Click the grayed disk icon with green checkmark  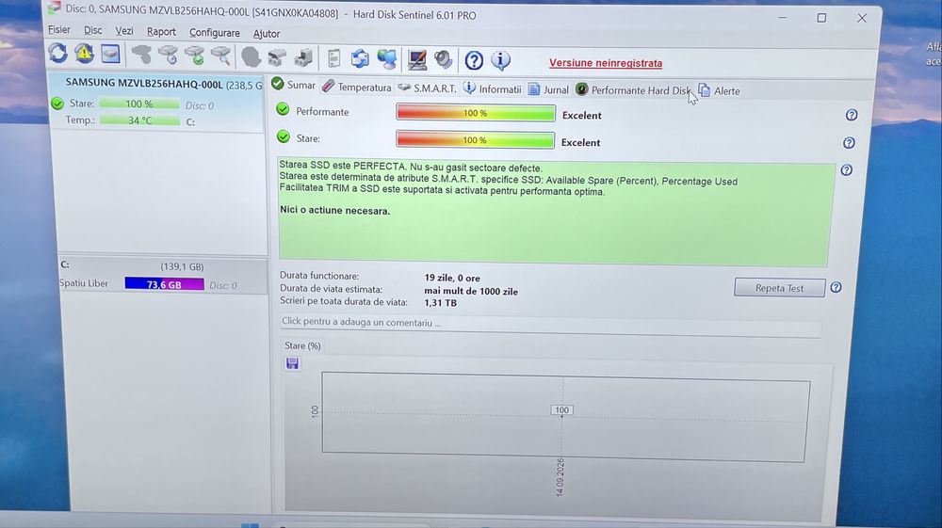tap(195, 56)
